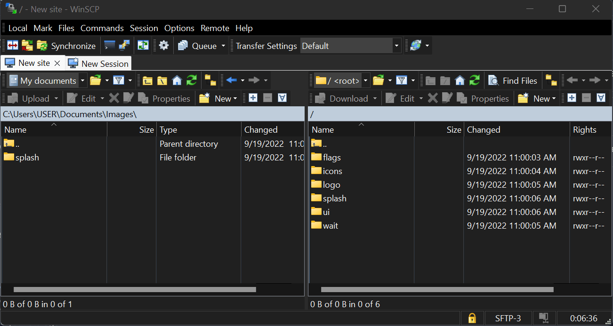Show the Queue list

(x=197, y=46)
